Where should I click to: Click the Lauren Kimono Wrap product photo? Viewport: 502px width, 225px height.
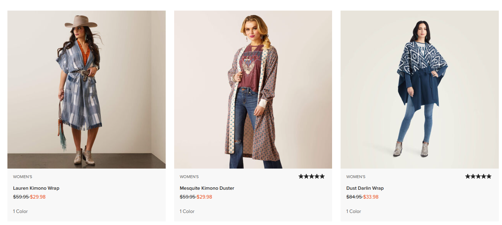[86, 89]
